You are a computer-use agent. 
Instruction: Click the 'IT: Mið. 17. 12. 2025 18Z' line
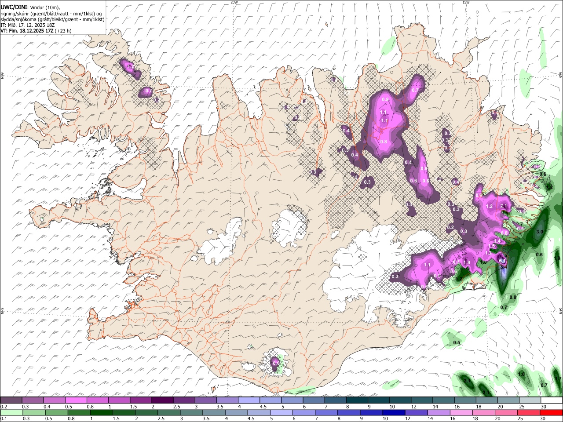[x=27, y=25]
